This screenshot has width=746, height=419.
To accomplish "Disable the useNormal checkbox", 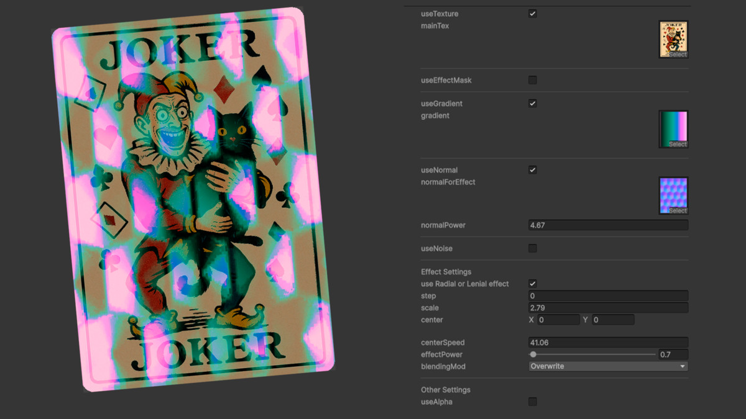I will 533,170.
